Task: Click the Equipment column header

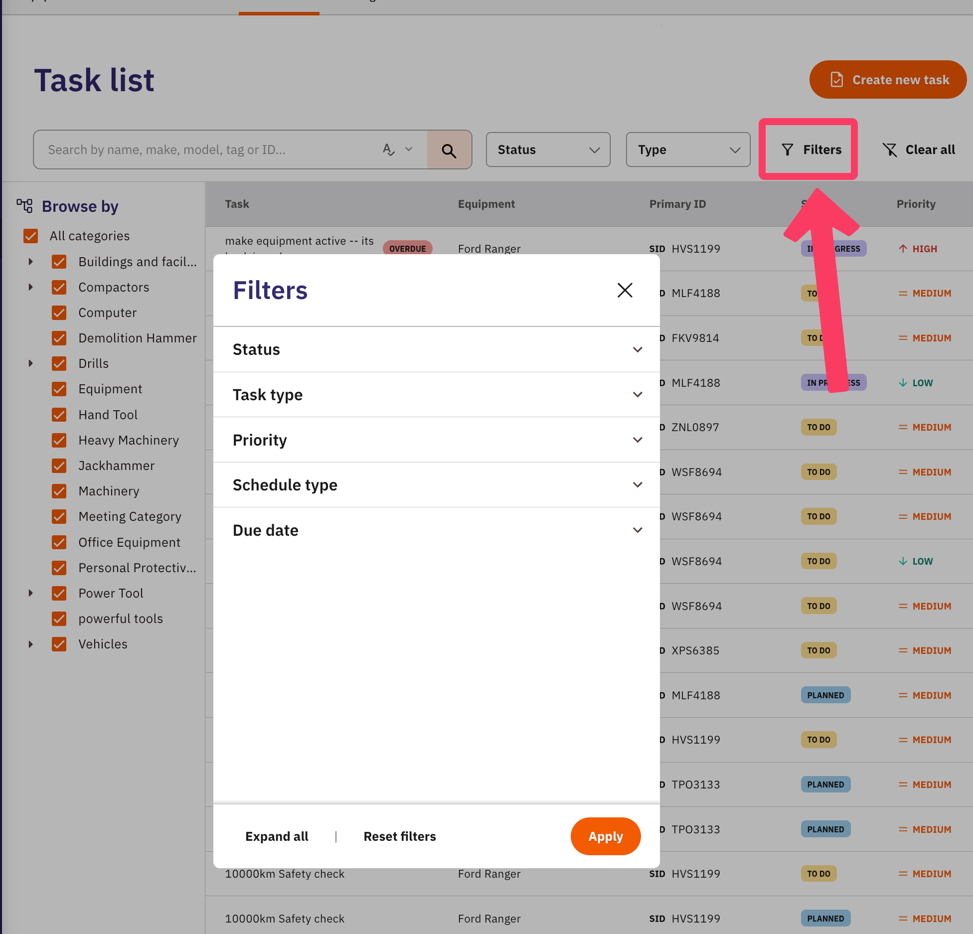Action: pyautogui.click(x=486, y=204)
